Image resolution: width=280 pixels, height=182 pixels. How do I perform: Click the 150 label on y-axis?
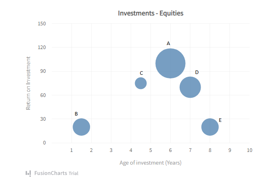pos(41,24)
